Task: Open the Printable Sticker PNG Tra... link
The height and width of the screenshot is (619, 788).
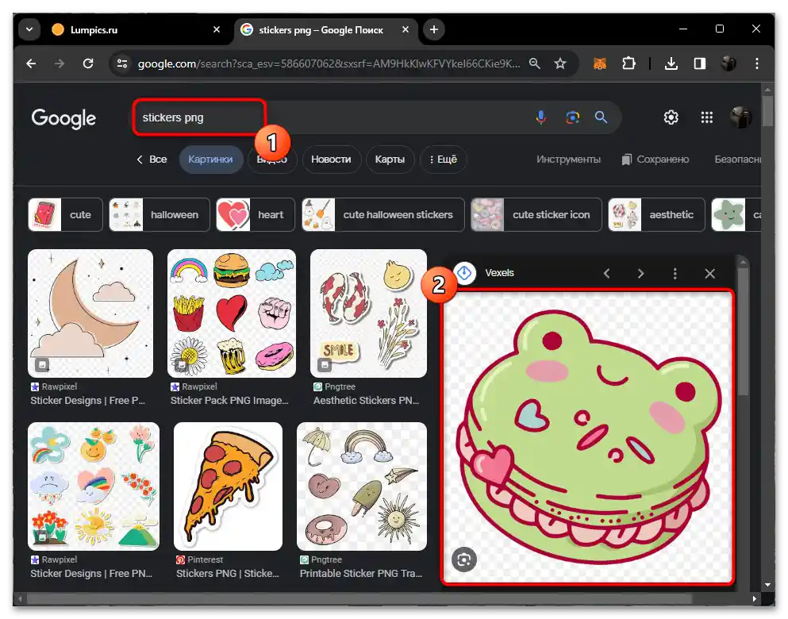Action: pos(361,573)
